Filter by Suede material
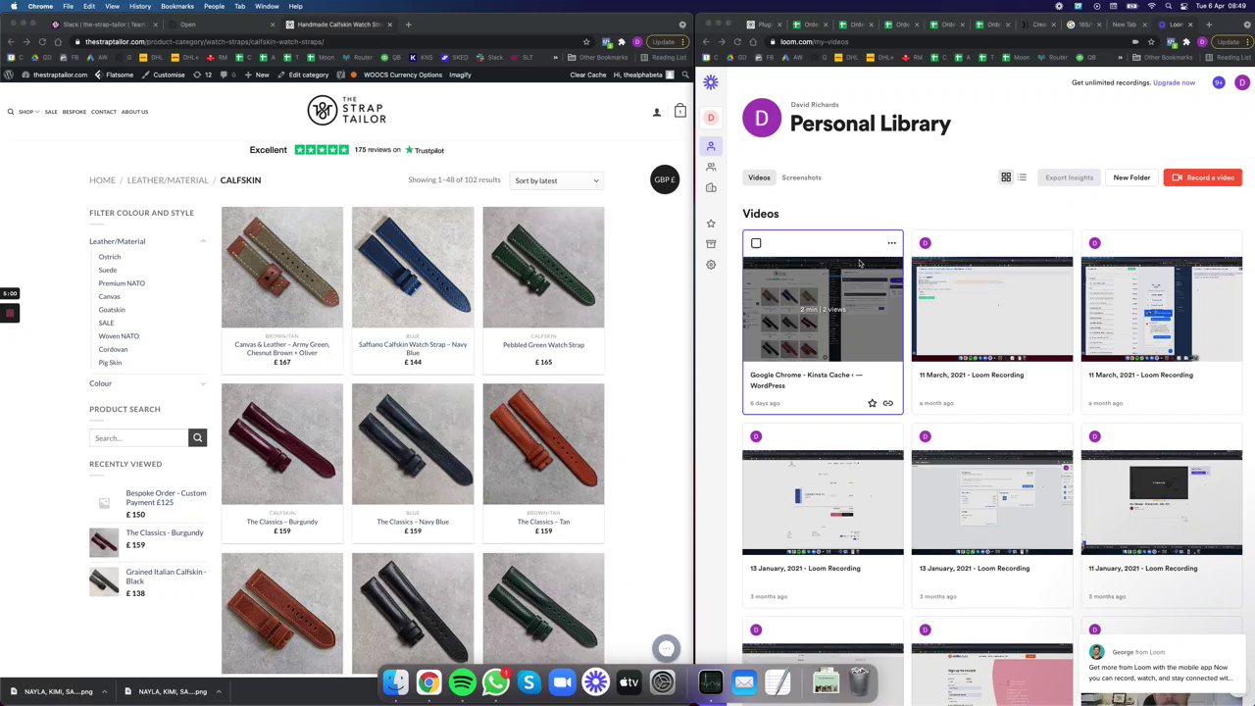This screenshot has height=706, width=1255. point(107,270)
